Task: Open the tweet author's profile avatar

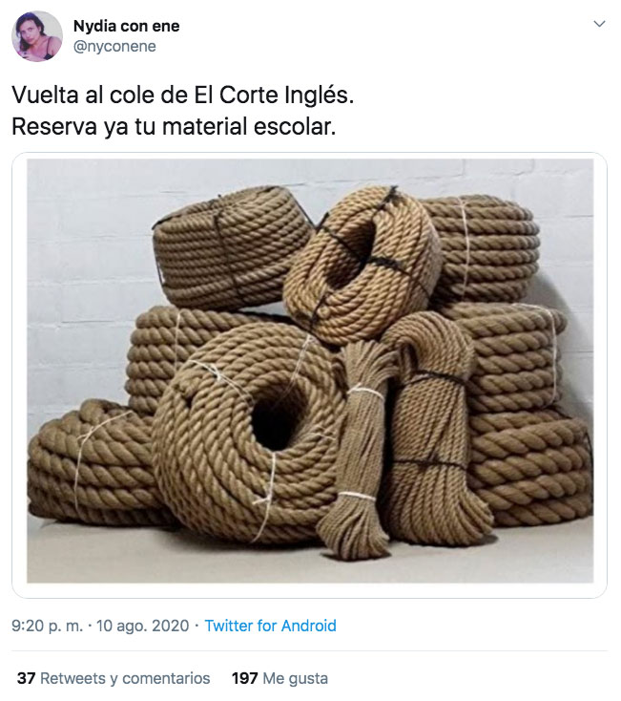Action: 36,36
